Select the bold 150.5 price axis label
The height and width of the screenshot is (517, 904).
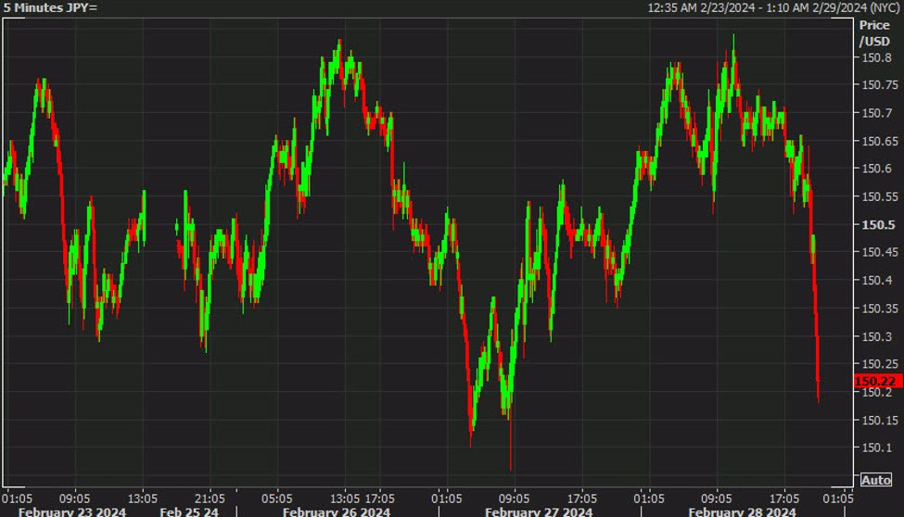(876, 225)
